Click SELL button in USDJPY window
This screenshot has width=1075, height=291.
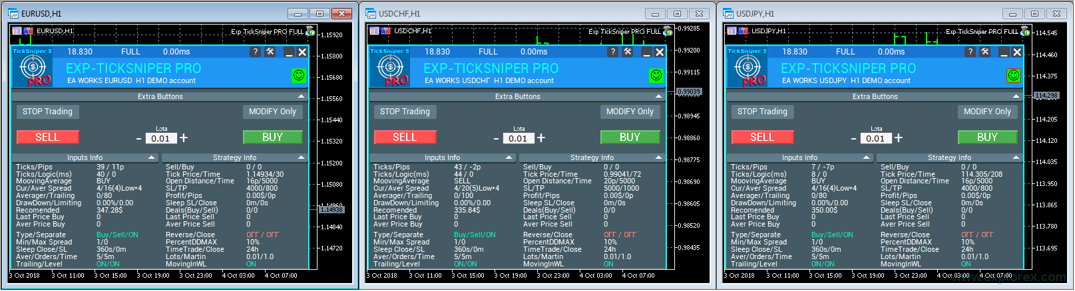coord(762,137)
